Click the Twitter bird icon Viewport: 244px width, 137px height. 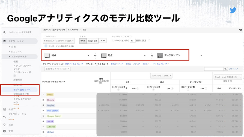point(233,10)
